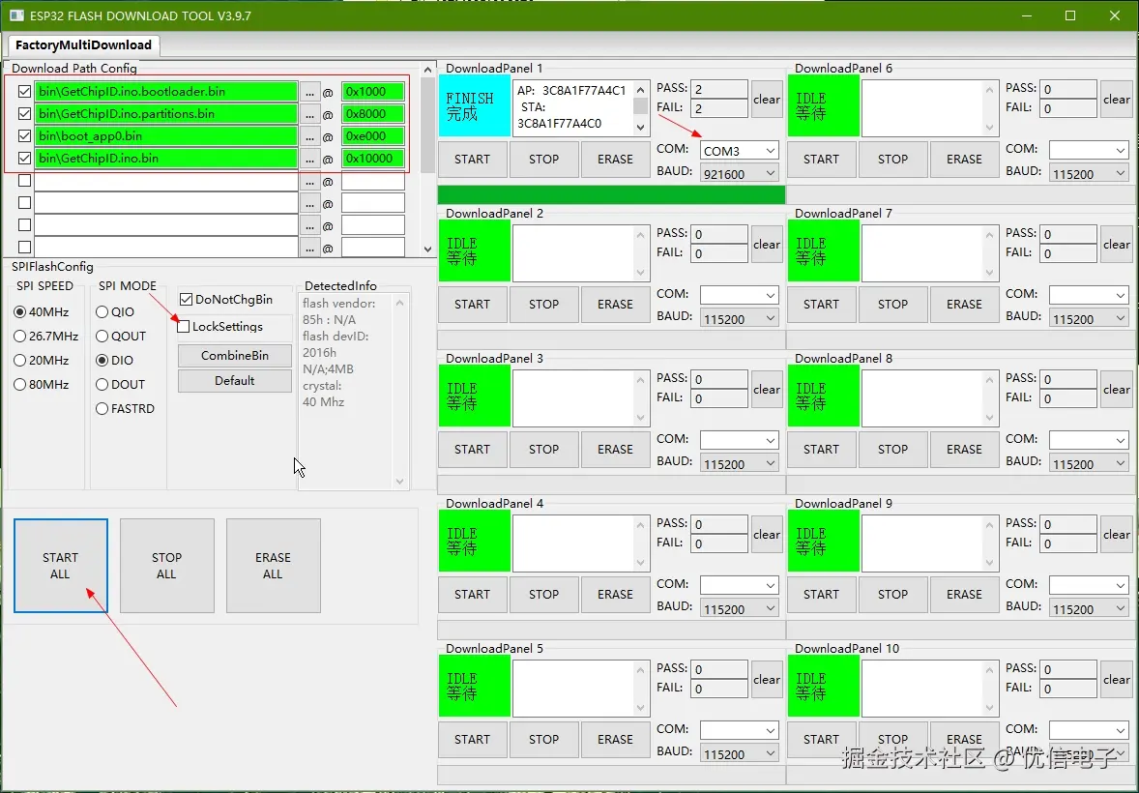Open BAUD dropdown in DownloadPanel 1

(x=739, y=174)
